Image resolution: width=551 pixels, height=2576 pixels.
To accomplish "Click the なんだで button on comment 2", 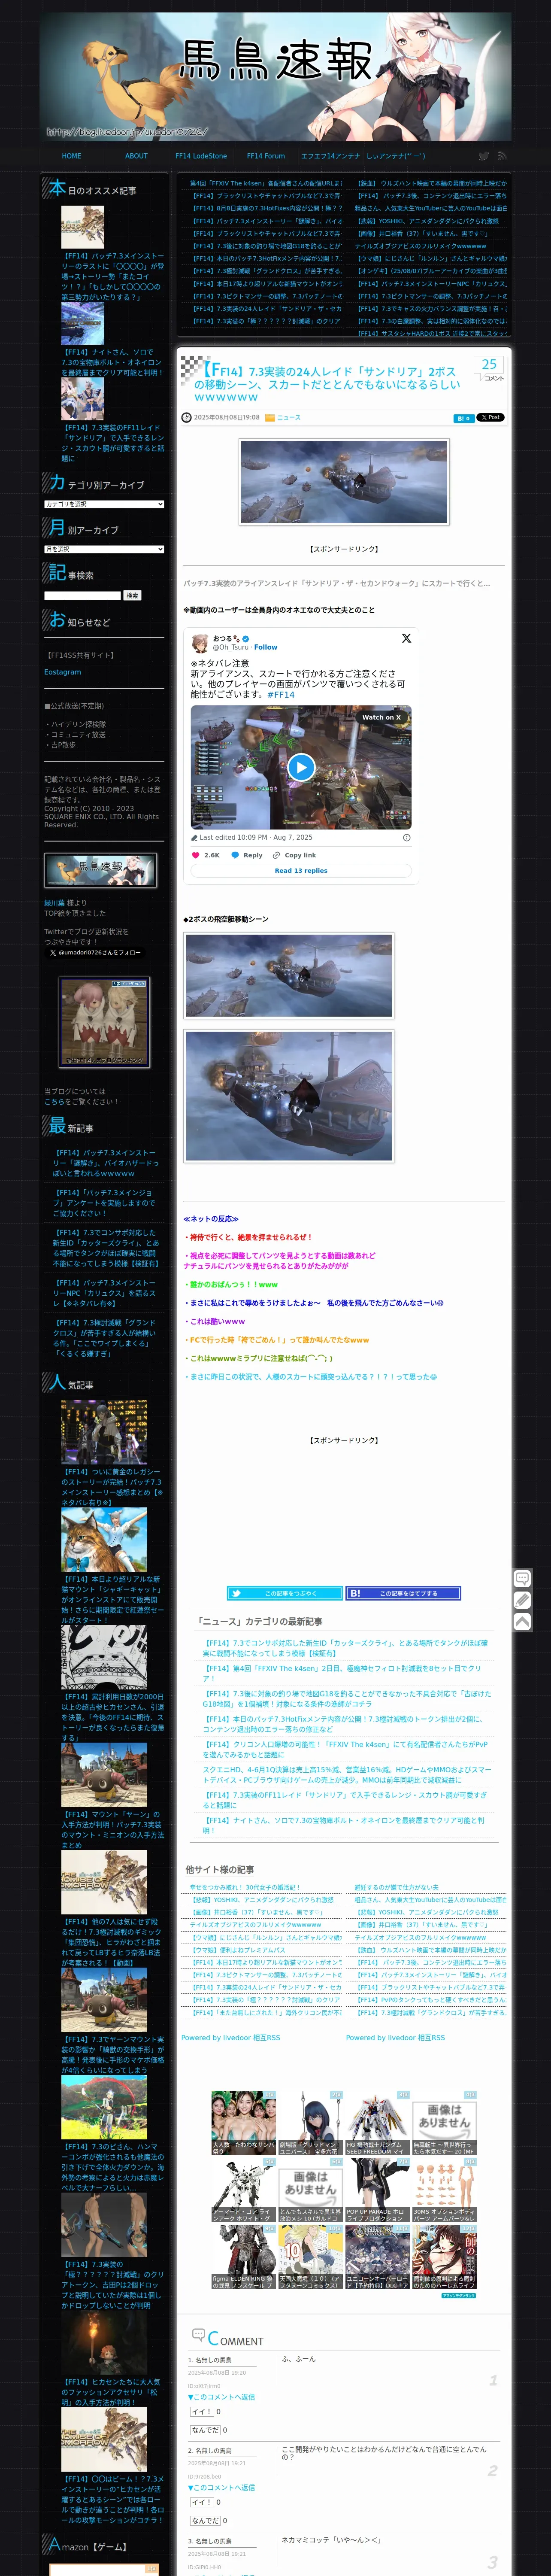I will (x=205, y=2520).
